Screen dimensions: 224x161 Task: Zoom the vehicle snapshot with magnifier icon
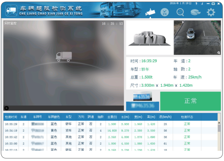click(x=218, y=53)
